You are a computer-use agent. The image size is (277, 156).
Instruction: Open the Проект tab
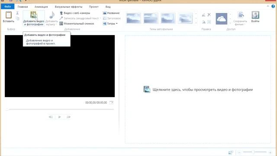[93, 7]
